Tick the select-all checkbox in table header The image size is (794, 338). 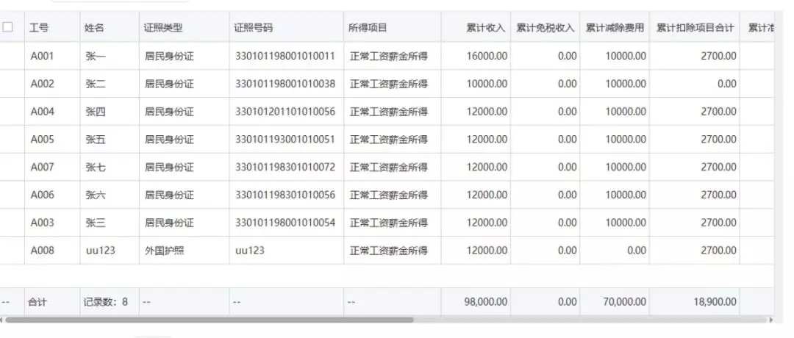pyautogui.click(x=8, y=27)
